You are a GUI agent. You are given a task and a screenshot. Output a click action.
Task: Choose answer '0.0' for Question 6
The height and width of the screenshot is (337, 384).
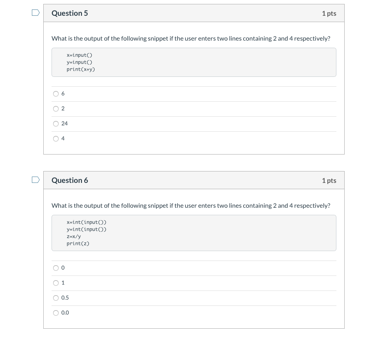click(56, 313)
